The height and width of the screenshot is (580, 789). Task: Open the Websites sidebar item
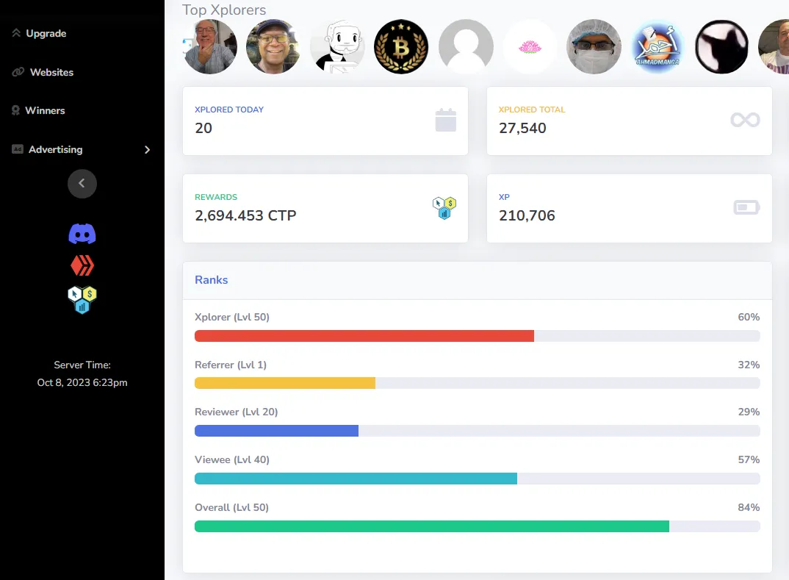pos(43,72)
